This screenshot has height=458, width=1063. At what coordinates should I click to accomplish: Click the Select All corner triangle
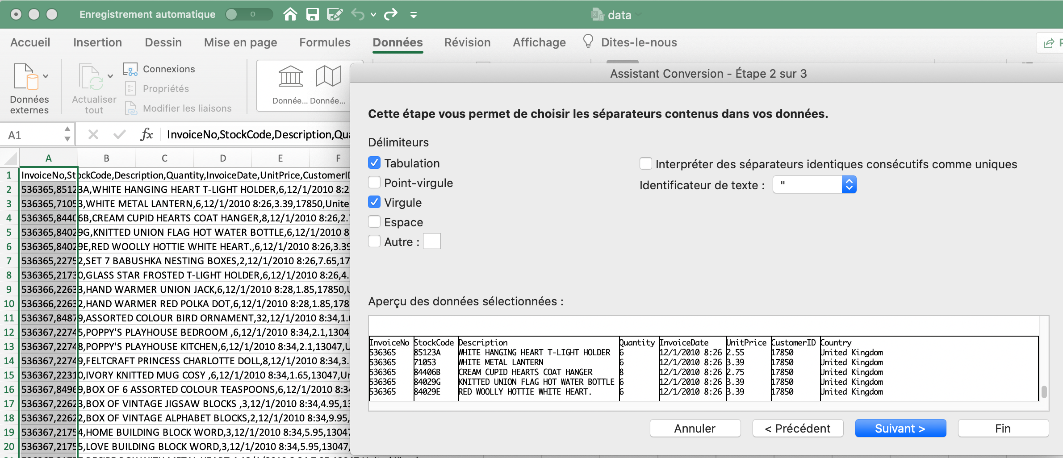point(9,158)
